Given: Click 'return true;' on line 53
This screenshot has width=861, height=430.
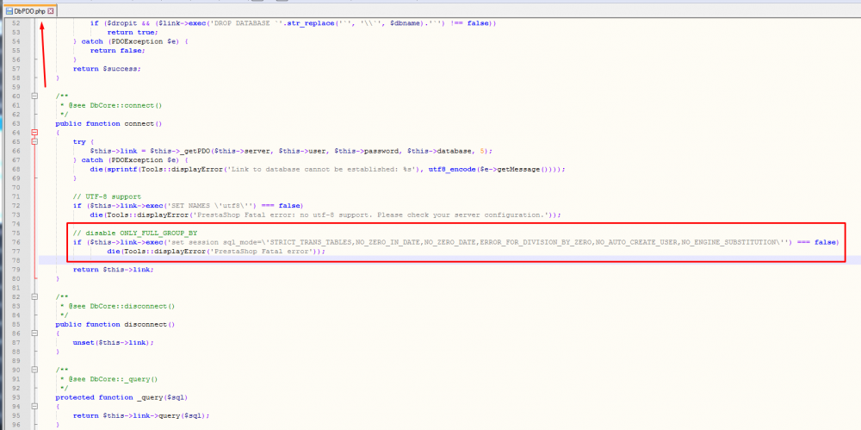Looking at the screenshot, I should coord(133,33).
